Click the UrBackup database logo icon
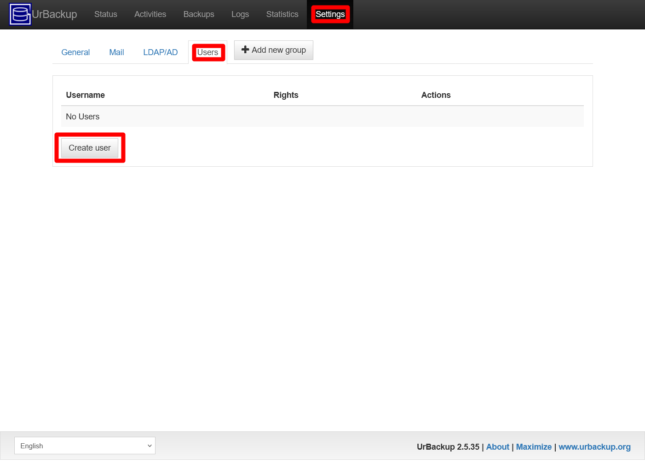Image resolution: width=645 pixels, height=463 pixels. point(20,14)
